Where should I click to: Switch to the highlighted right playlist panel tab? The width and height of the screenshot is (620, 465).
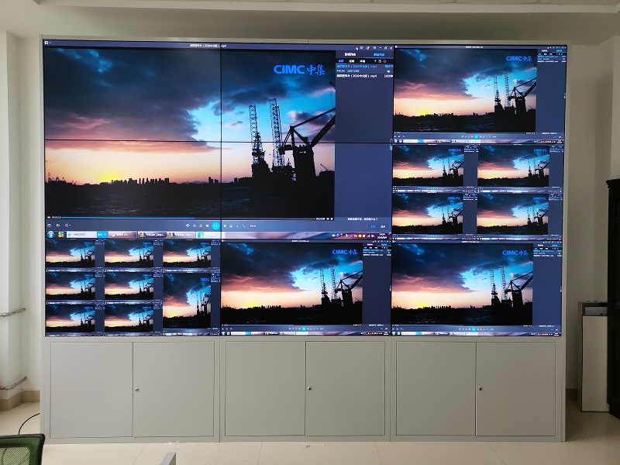[x=379, y=55]
